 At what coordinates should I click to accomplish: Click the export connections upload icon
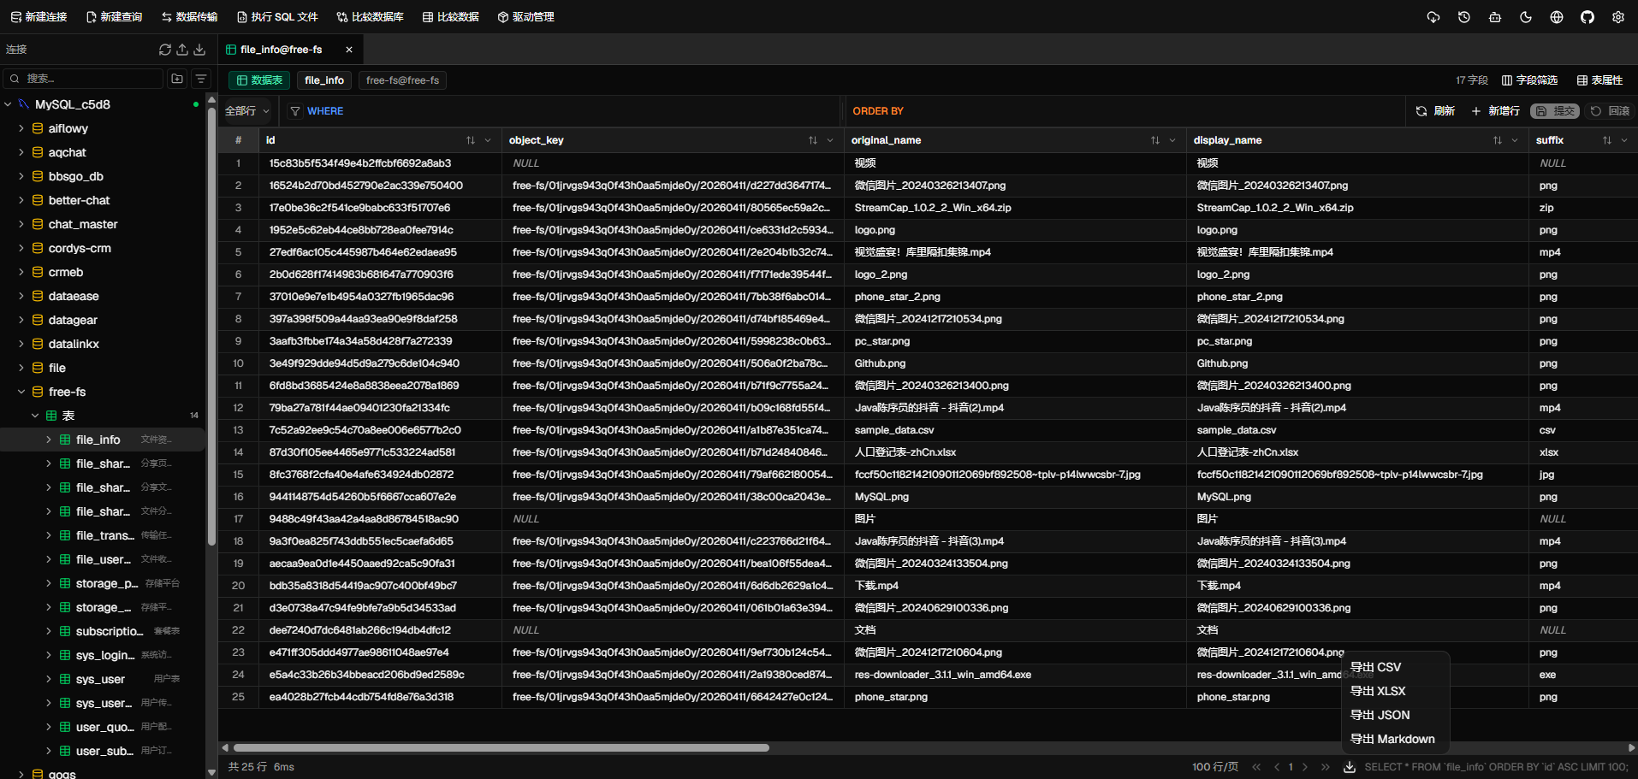pyautogui.click(x=182, y=50)
